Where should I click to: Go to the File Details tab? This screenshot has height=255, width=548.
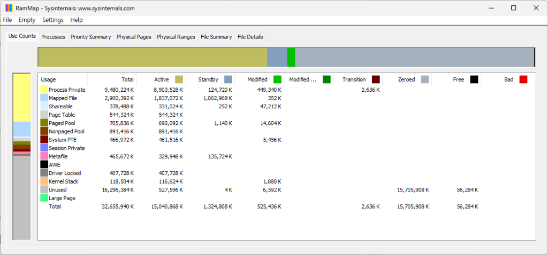[x=250, y=37]
